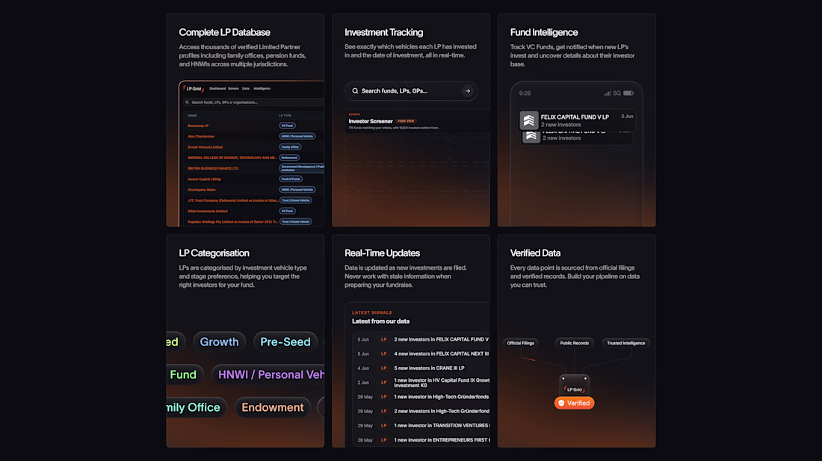Open the HNWI / Personal Vehicle chip

pyautogui.click(x=268, y=374)
